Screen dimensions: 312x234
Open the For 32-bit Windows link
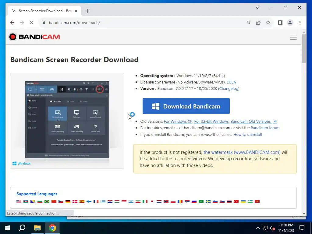coord(211,121)
